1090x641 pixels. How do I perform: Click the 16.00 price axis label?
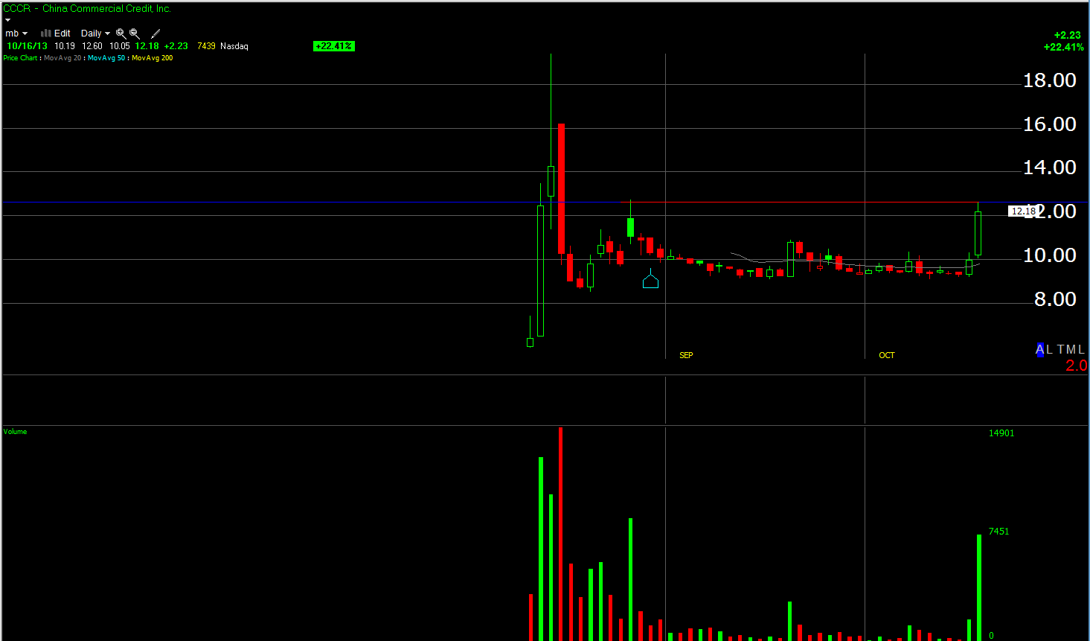[1049, 124]
